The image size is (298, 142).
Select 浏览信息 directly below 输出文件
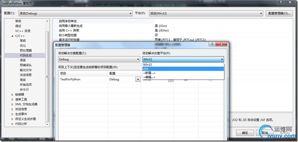(26, 75)
